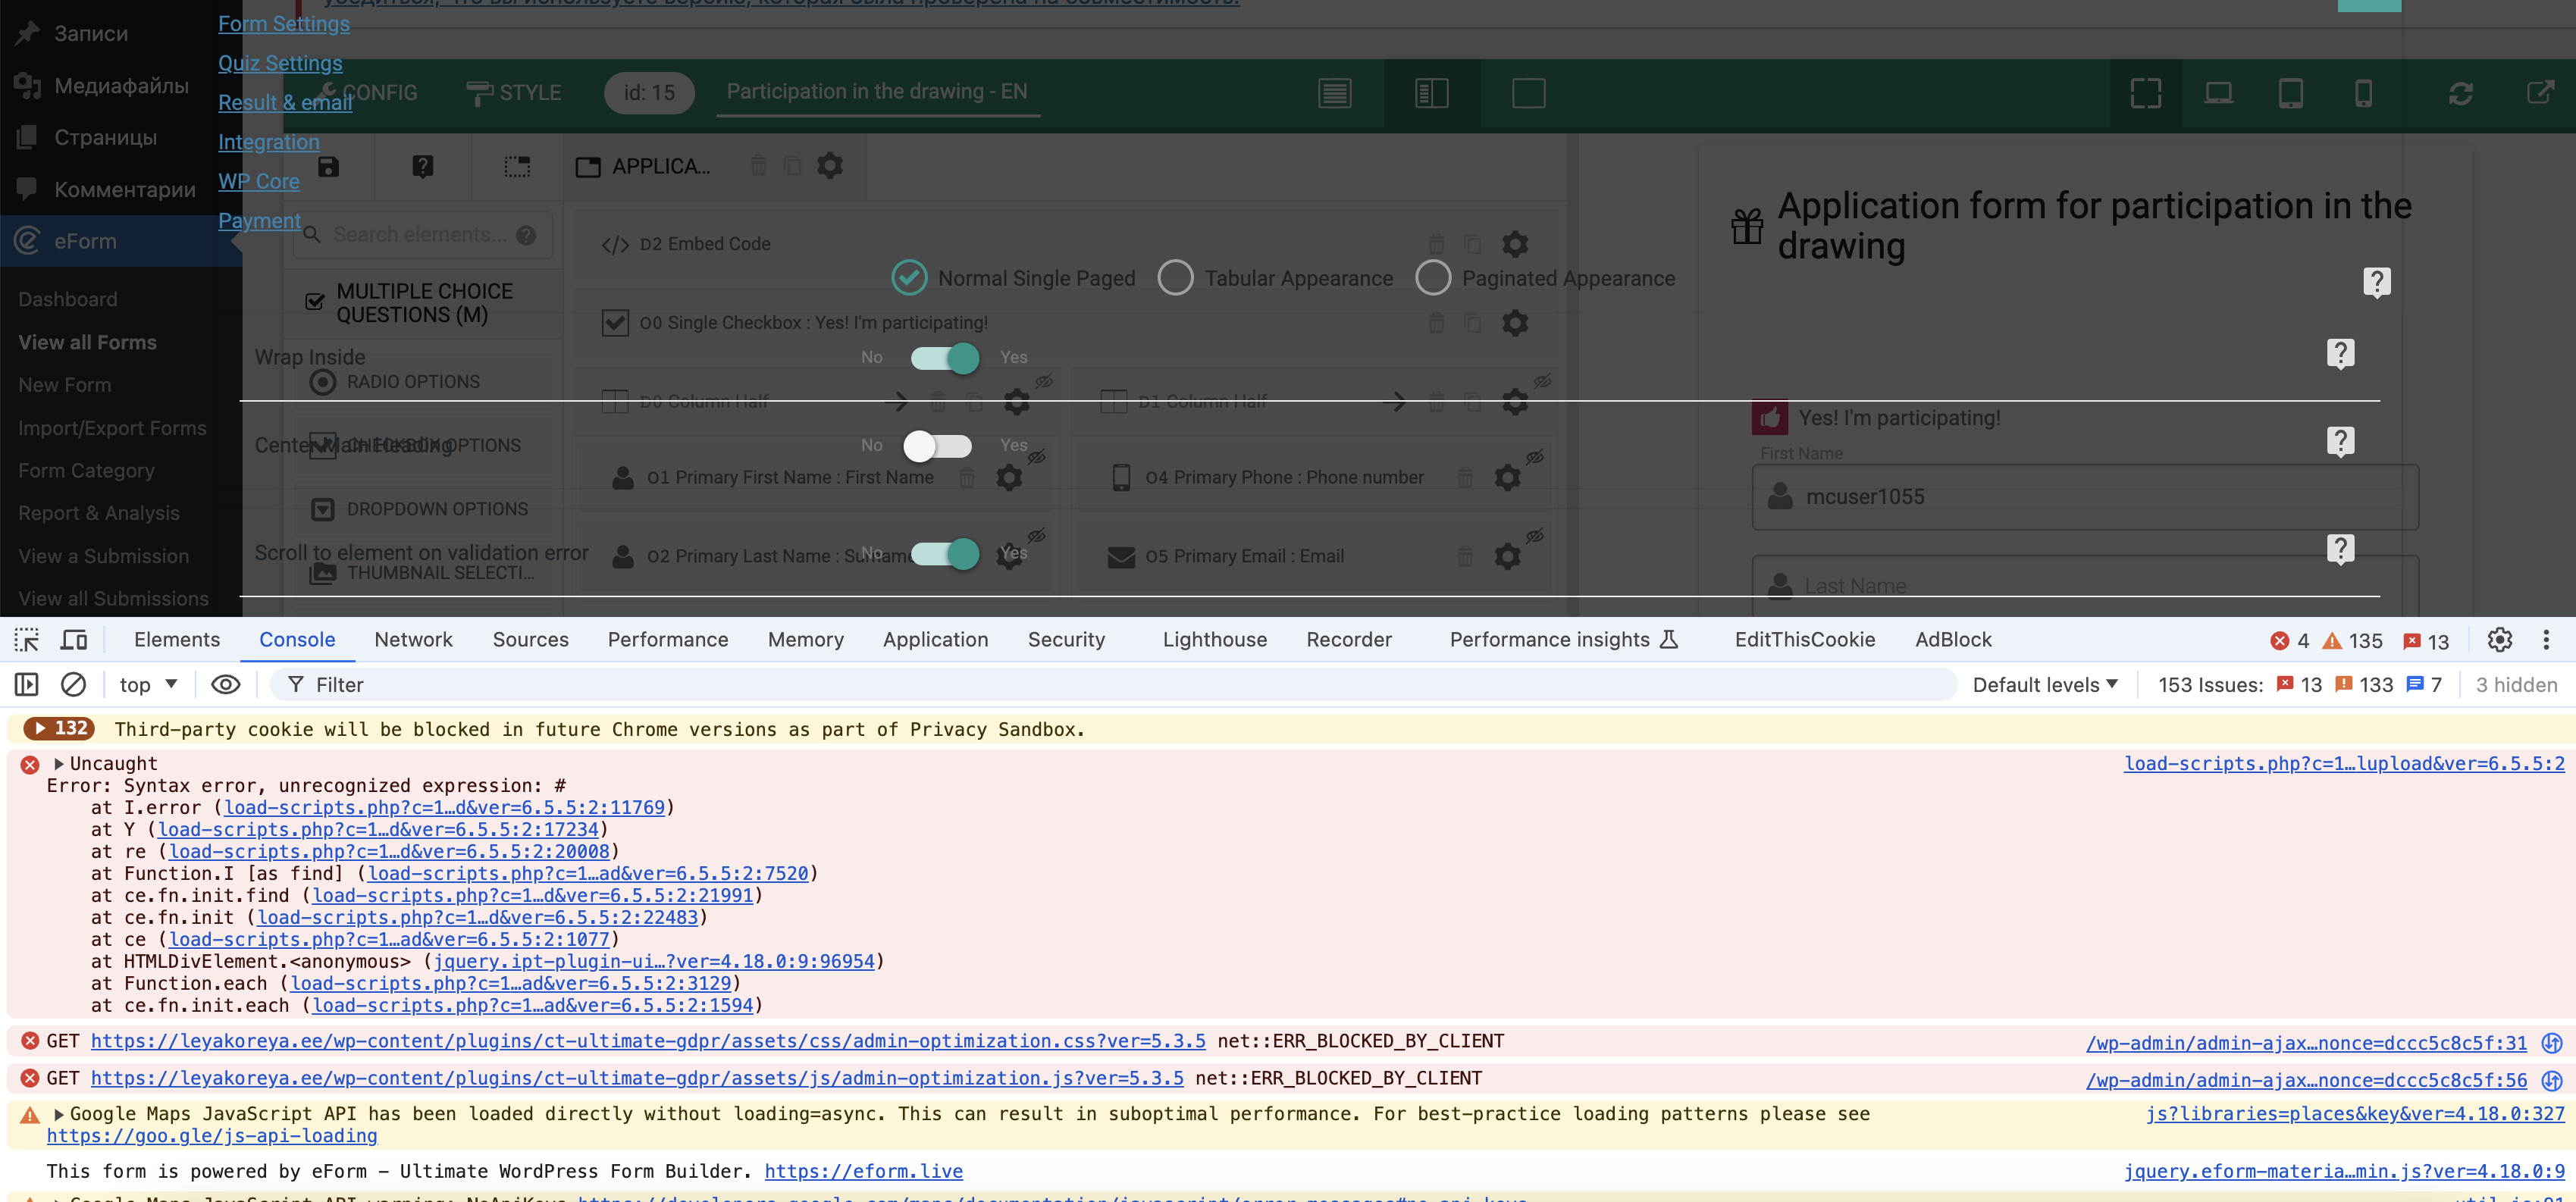Expand the Uncaught error entry
The height and width of the screenshot is (1202, 2576).
click(58, 764)
